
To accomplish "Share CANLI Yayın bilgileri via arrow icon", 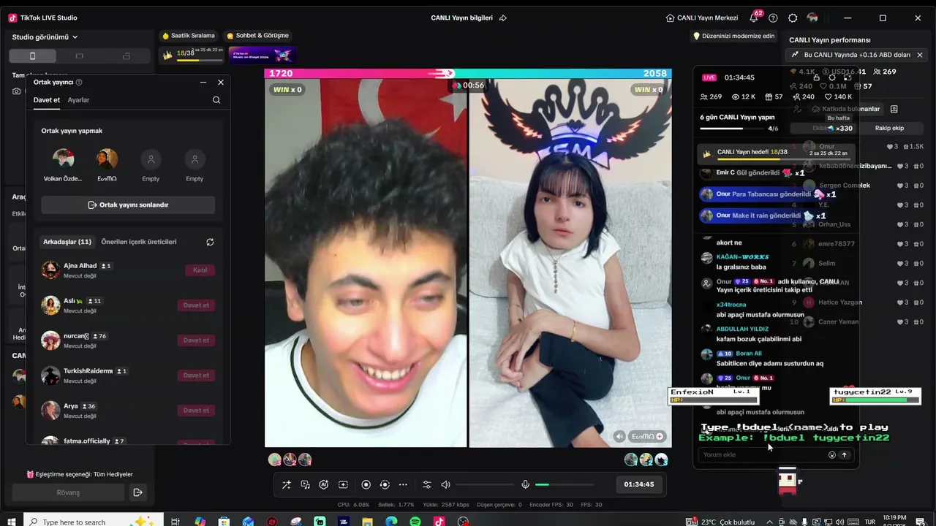I will (502, 18).
